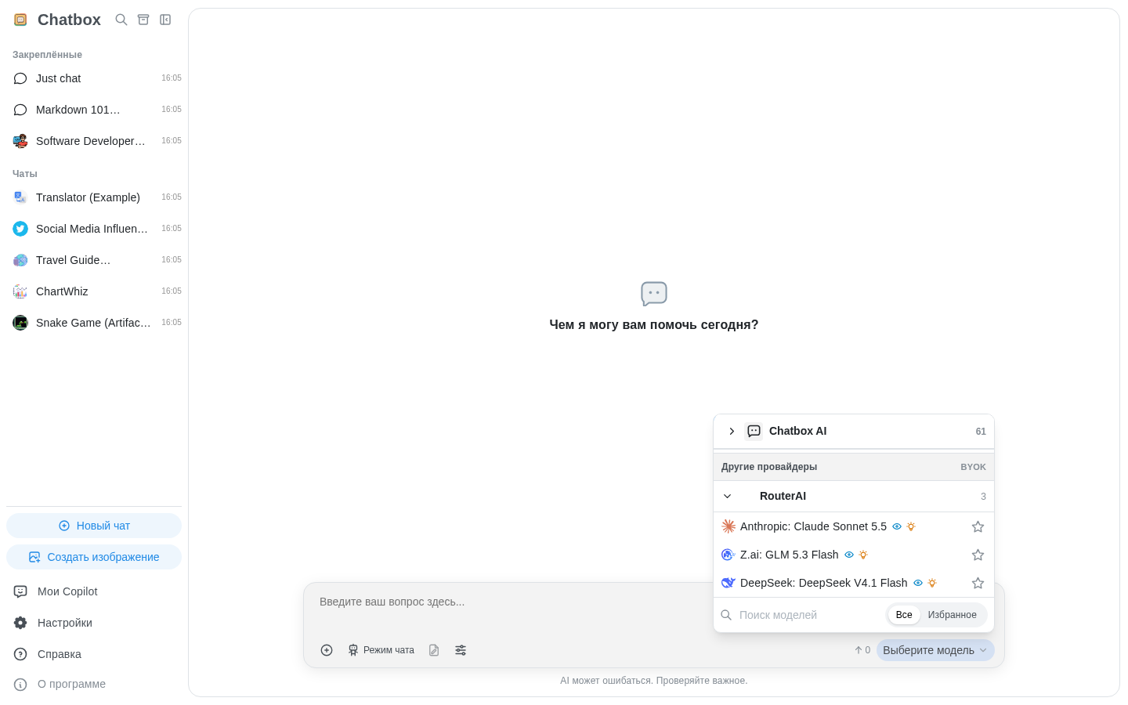This screenshot has width=1128, height=705.
Task: Click the message input Введите ваш вопрос здесь
Action: coord(509,602)
